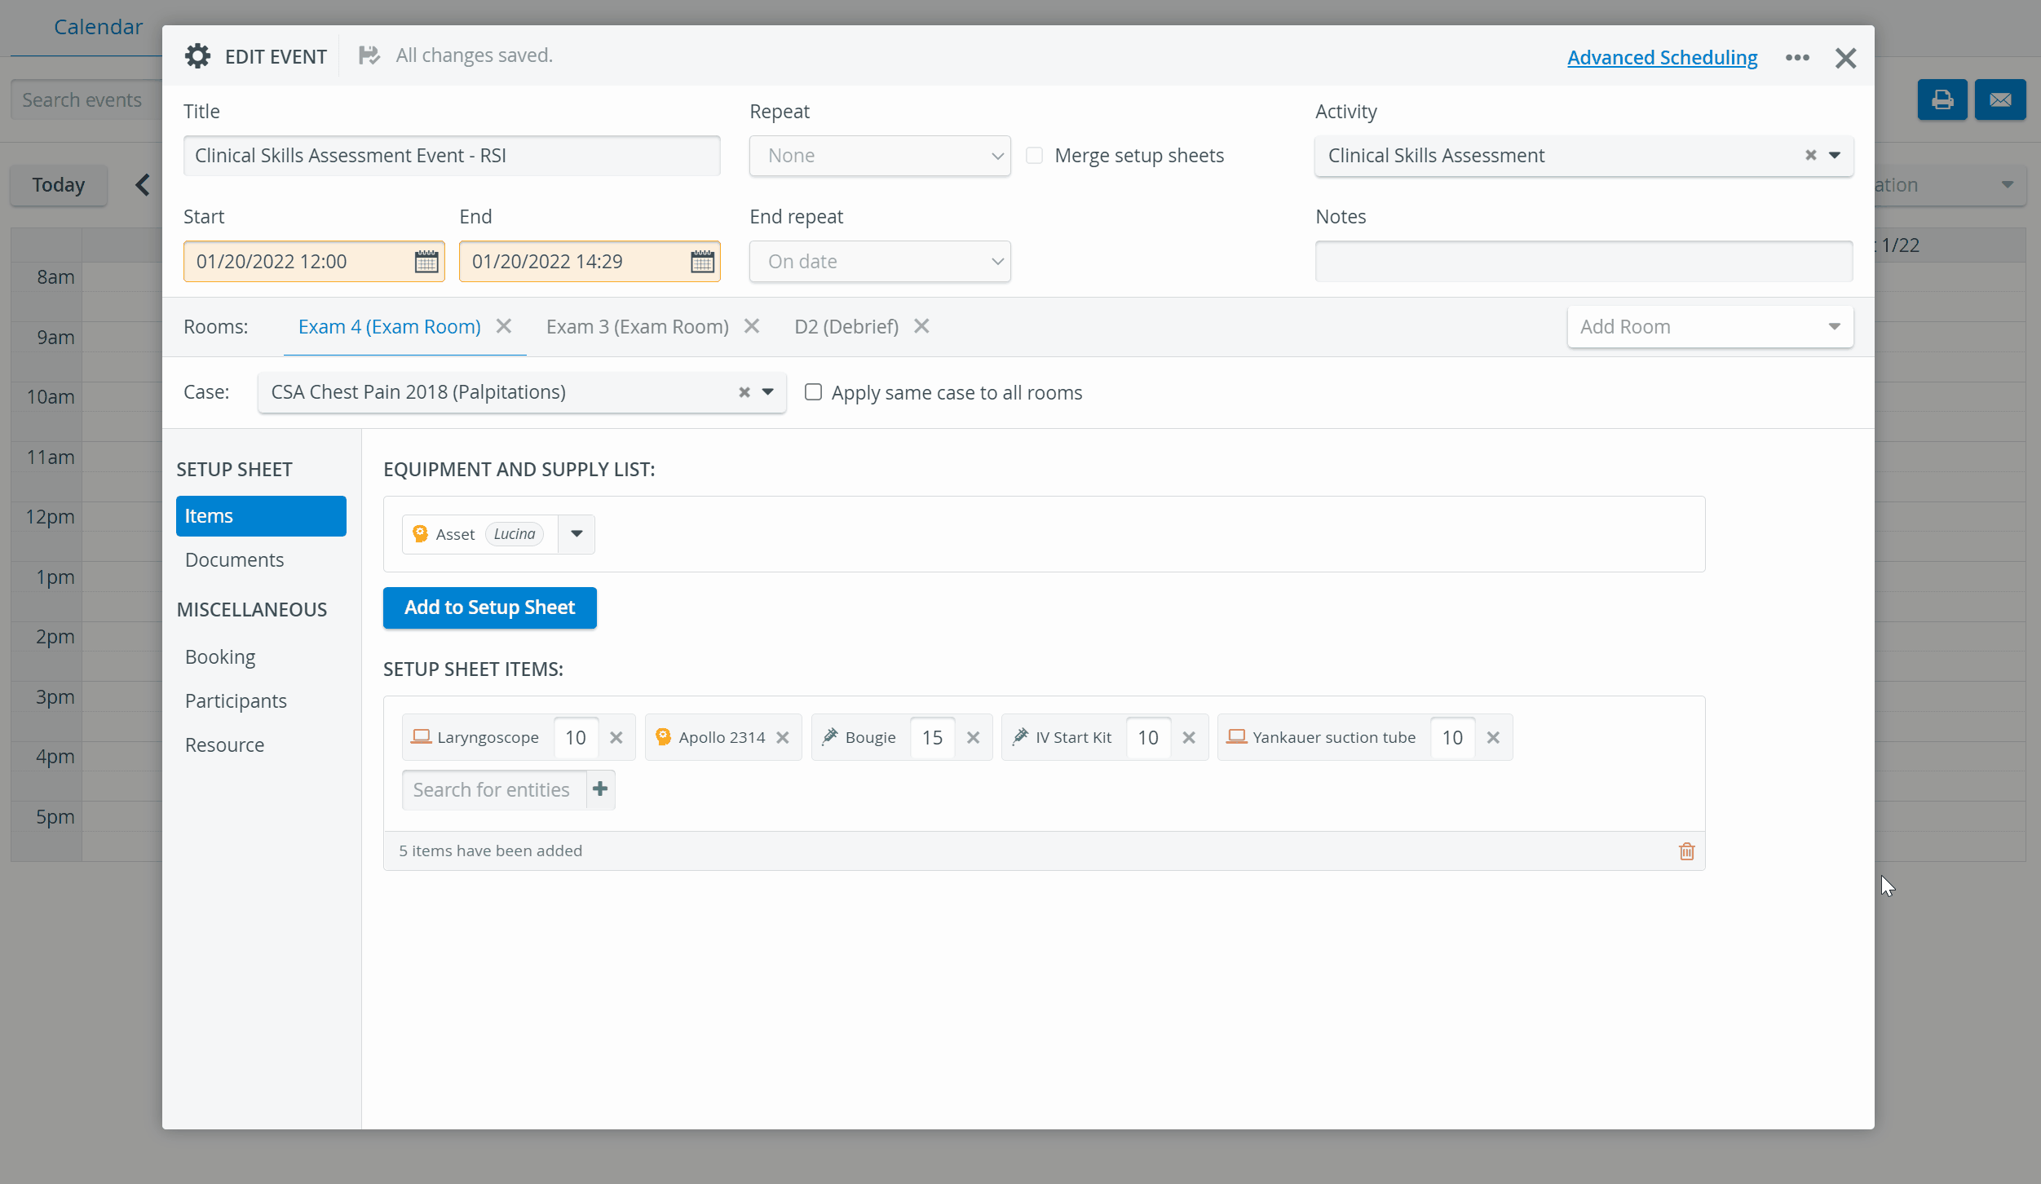Click the print icon button

click(x=1942, y=99)
